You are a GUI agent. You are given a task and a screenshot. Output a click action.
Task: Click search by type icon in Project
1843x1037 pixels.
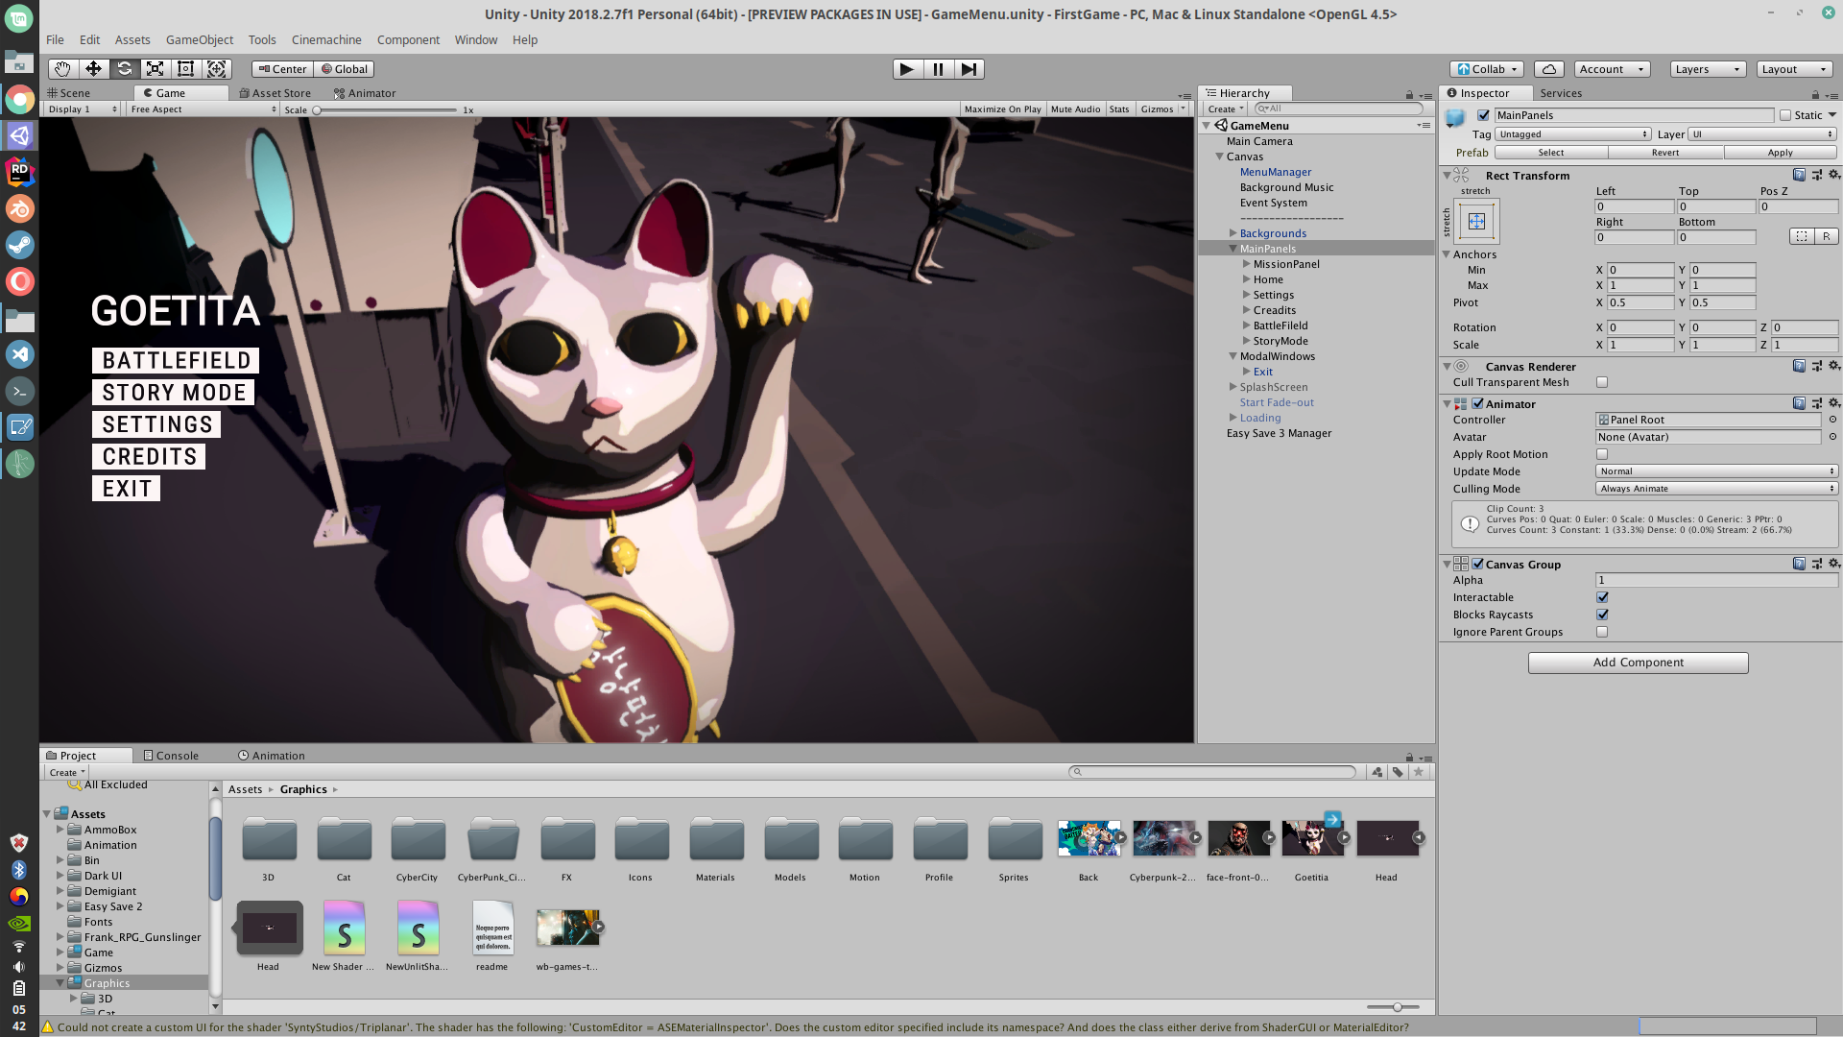coord(1377,772)
